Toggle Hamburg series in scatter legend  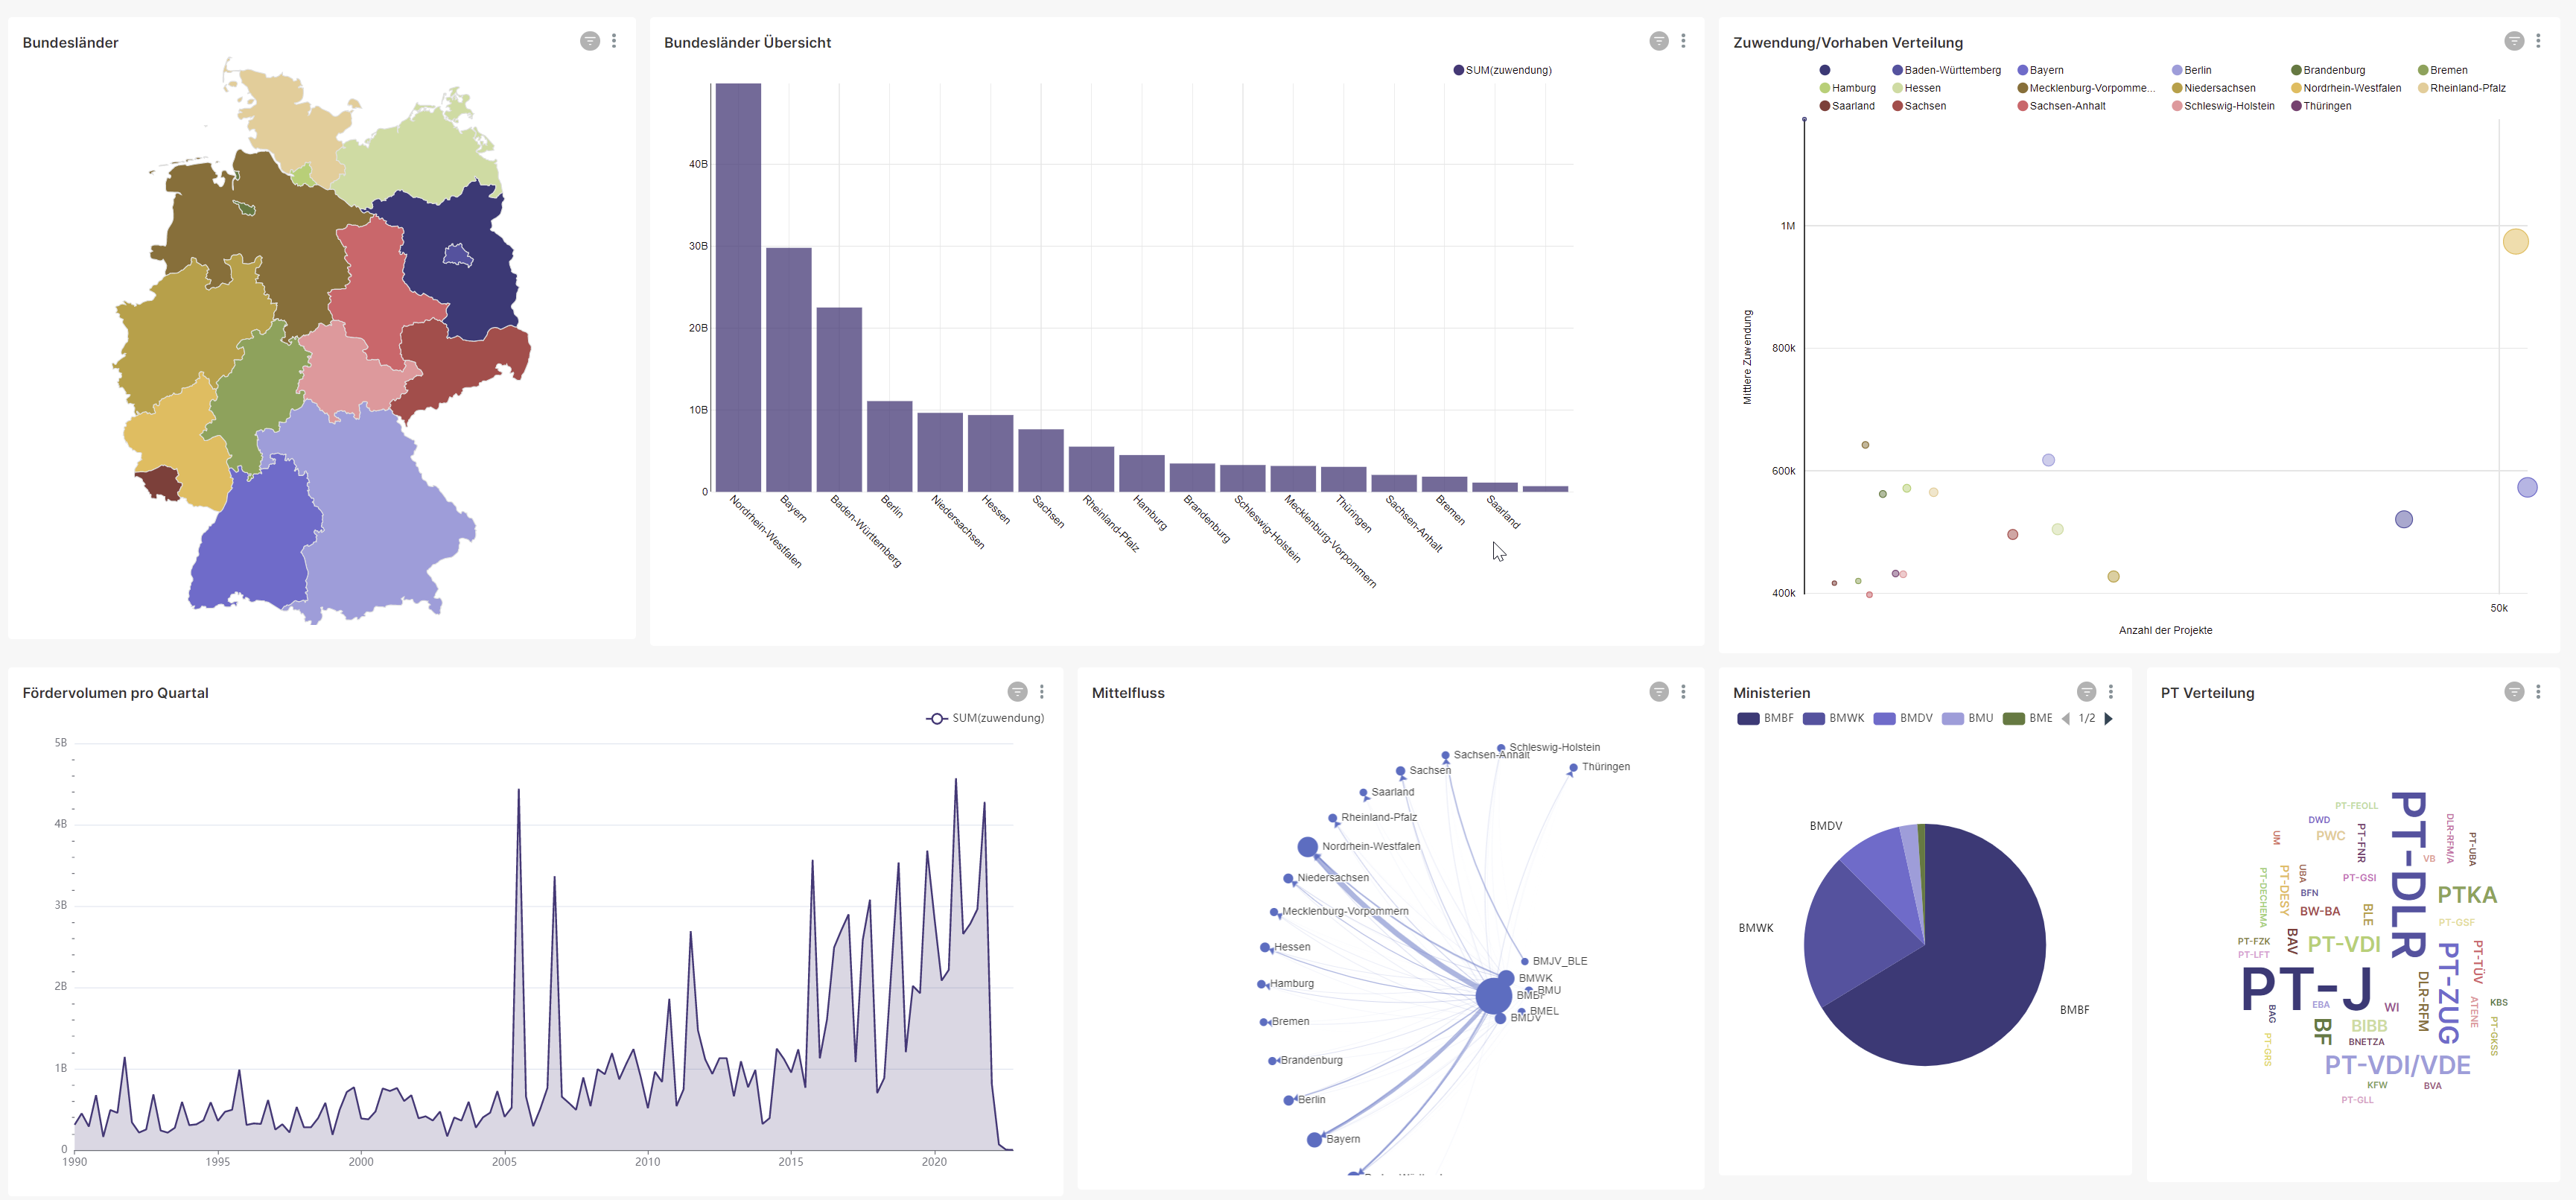1847,88
